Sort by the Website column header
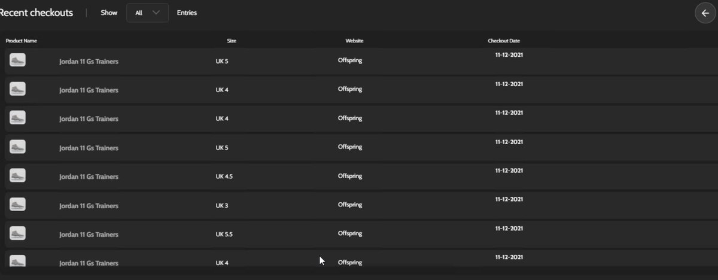The image size is (718, 280). [x=354, y=41]
